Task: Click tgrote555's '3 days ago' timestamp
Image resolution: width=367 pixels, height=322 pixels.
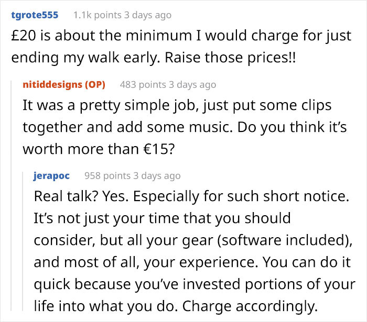Action: (147, 15)
